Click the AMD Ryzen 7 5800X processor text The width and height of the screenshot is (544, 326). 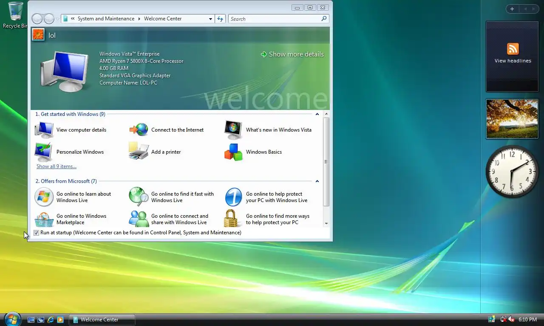142,61
